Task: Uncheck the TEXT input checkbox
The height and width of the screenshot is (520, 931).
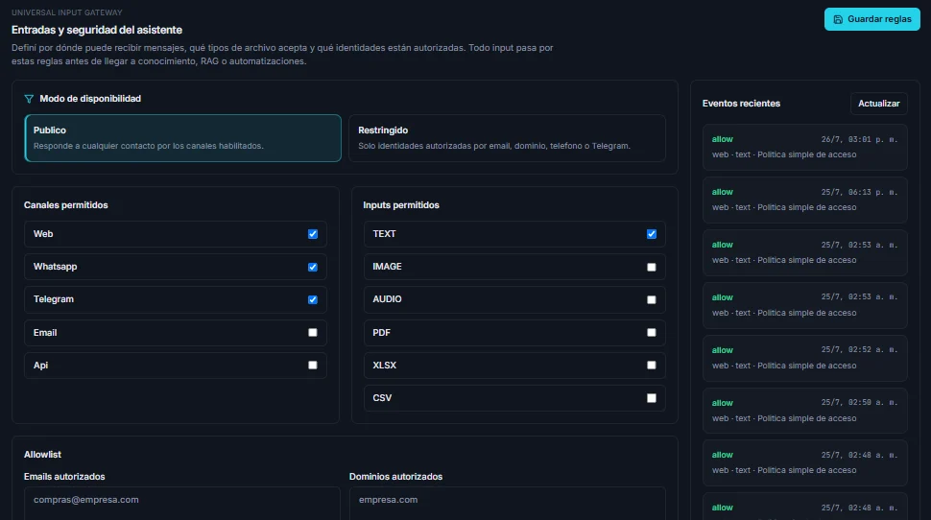Action: [x=652, y=234]
